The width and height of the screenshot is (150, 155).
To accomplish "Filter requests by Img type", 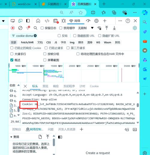I will coord(72,42).
